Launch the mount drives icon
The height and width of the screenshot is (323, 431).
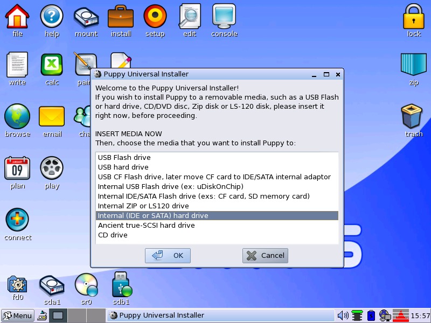pos(86,17)
